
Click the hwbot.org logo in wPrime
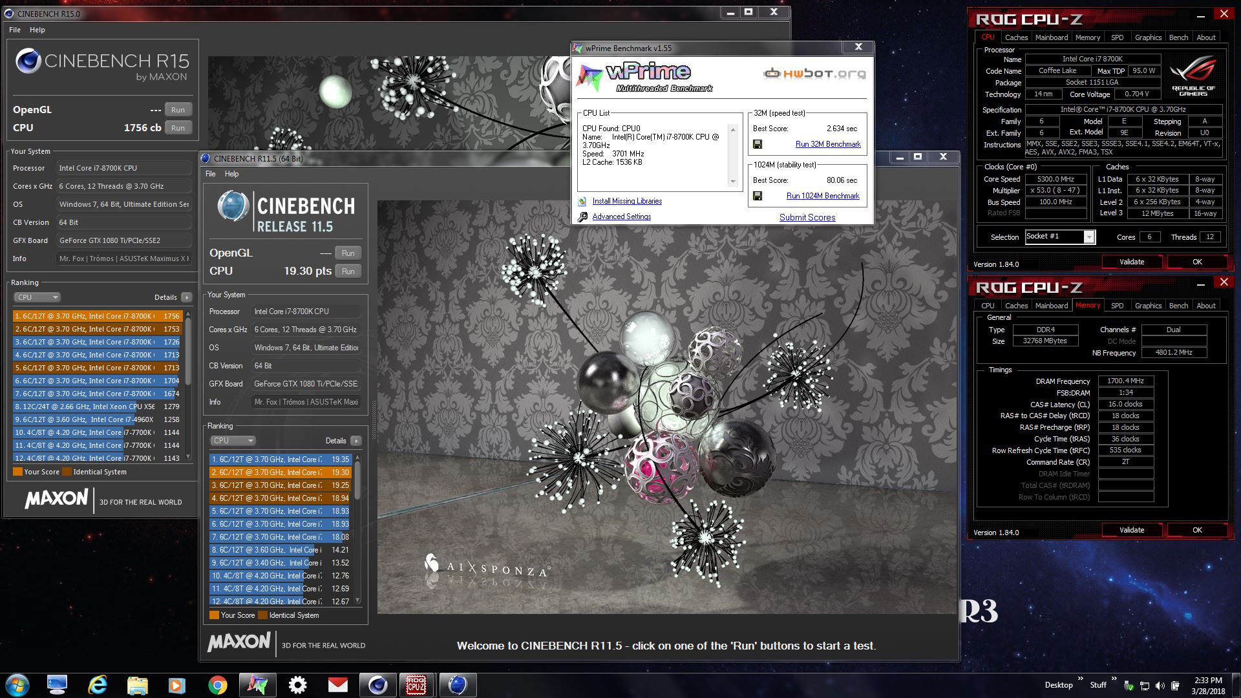click(x=815, y=74)
